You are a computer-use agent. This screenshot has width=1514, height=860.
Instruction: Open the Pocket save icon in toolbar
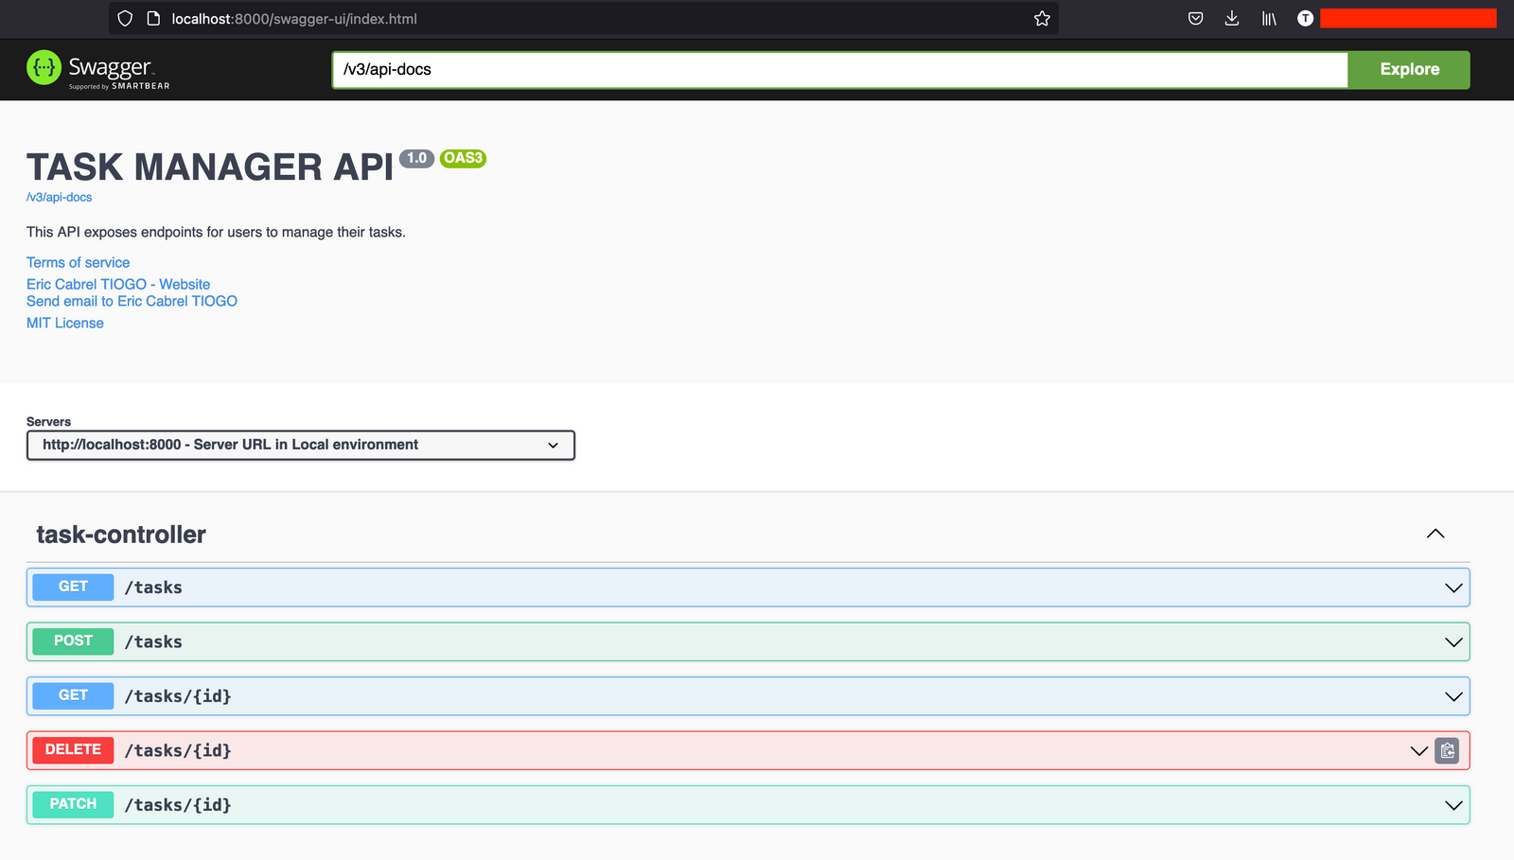(1195, 19)
